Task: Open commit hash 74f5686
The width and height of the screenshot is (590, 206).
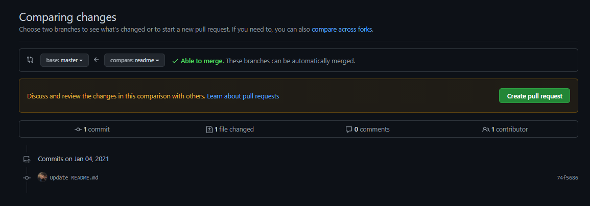Action: [x=568, y=177]
